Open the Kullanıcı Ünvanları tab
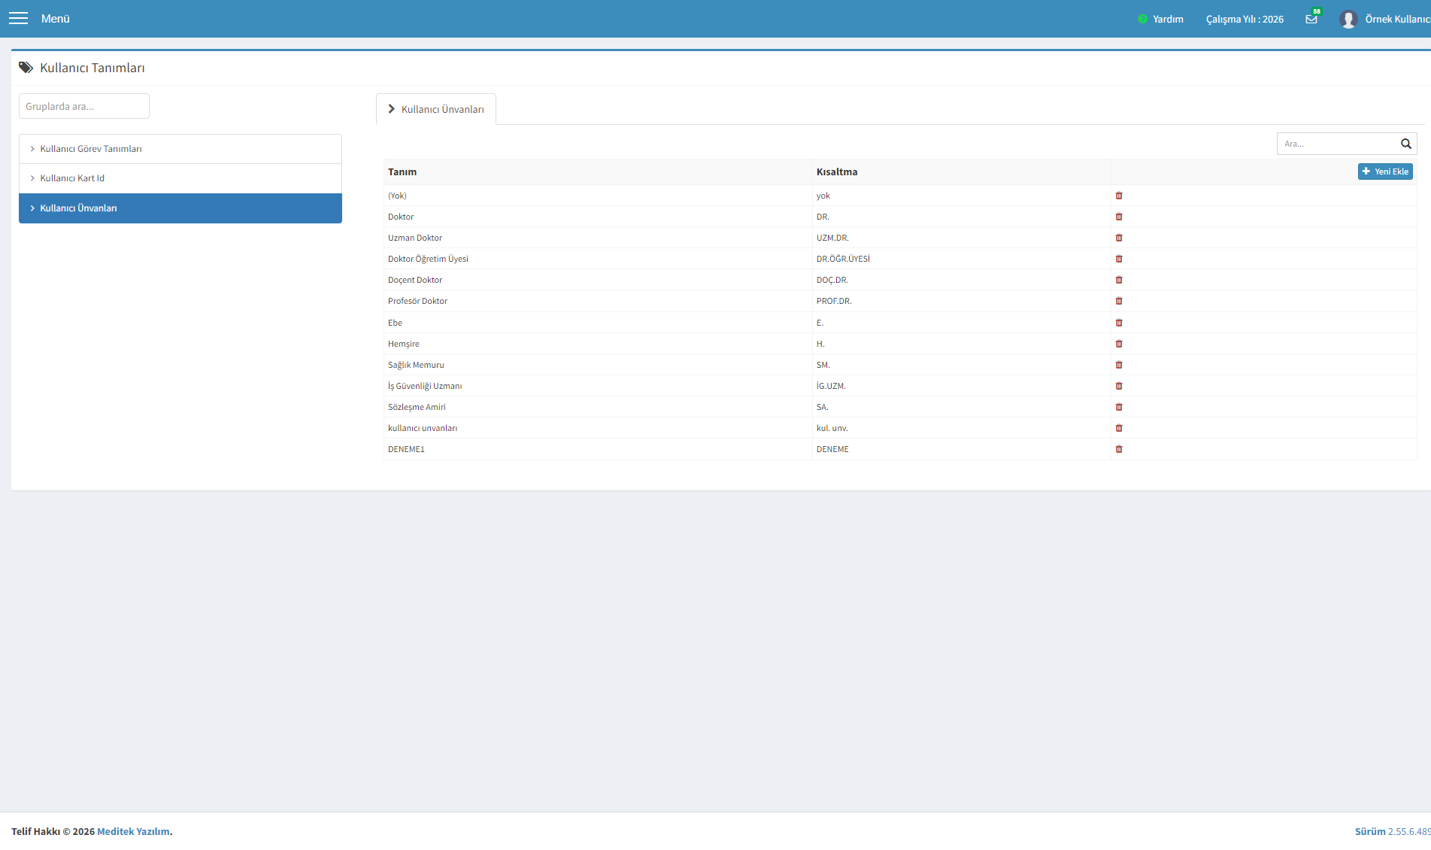This screenshot has width=1431, height=850. (x=436, y=109)
